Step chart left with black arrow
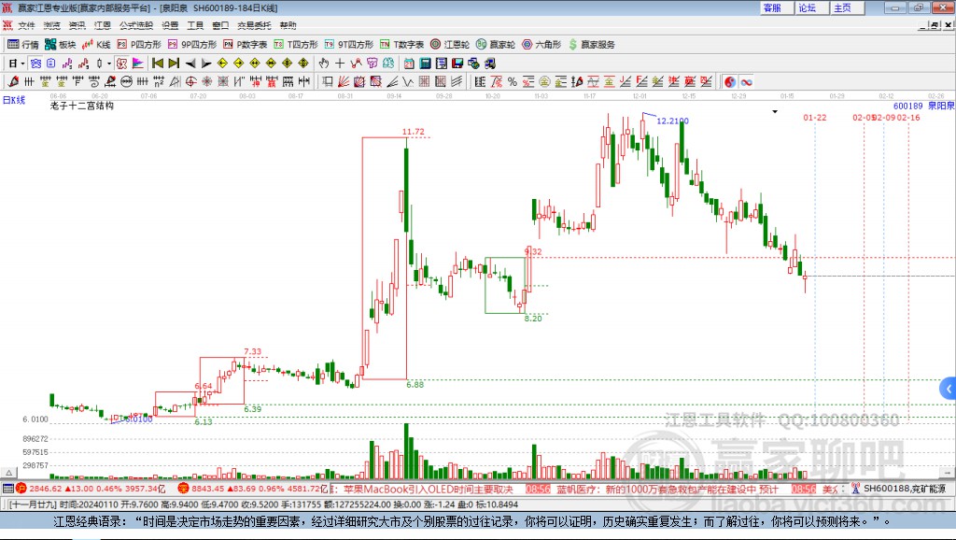Image resolution: width=956 pixels, height=540 pixels. point(190,64)
